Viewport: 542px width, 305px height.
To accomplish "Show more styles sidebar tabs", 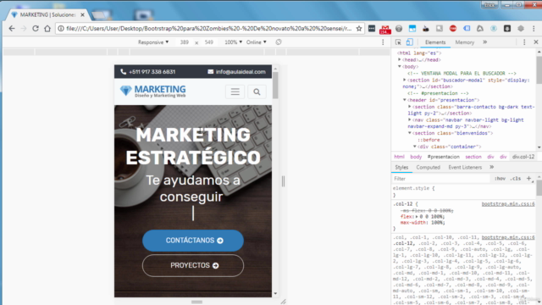I will 491,168.
